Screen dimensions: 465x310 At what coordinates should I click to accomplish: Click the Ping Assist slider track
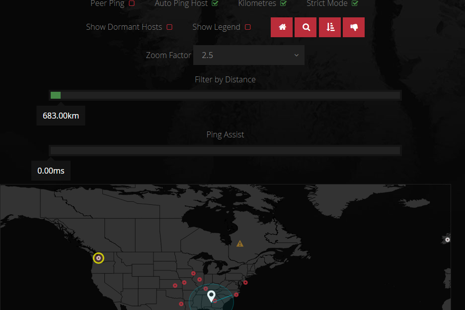226,150
